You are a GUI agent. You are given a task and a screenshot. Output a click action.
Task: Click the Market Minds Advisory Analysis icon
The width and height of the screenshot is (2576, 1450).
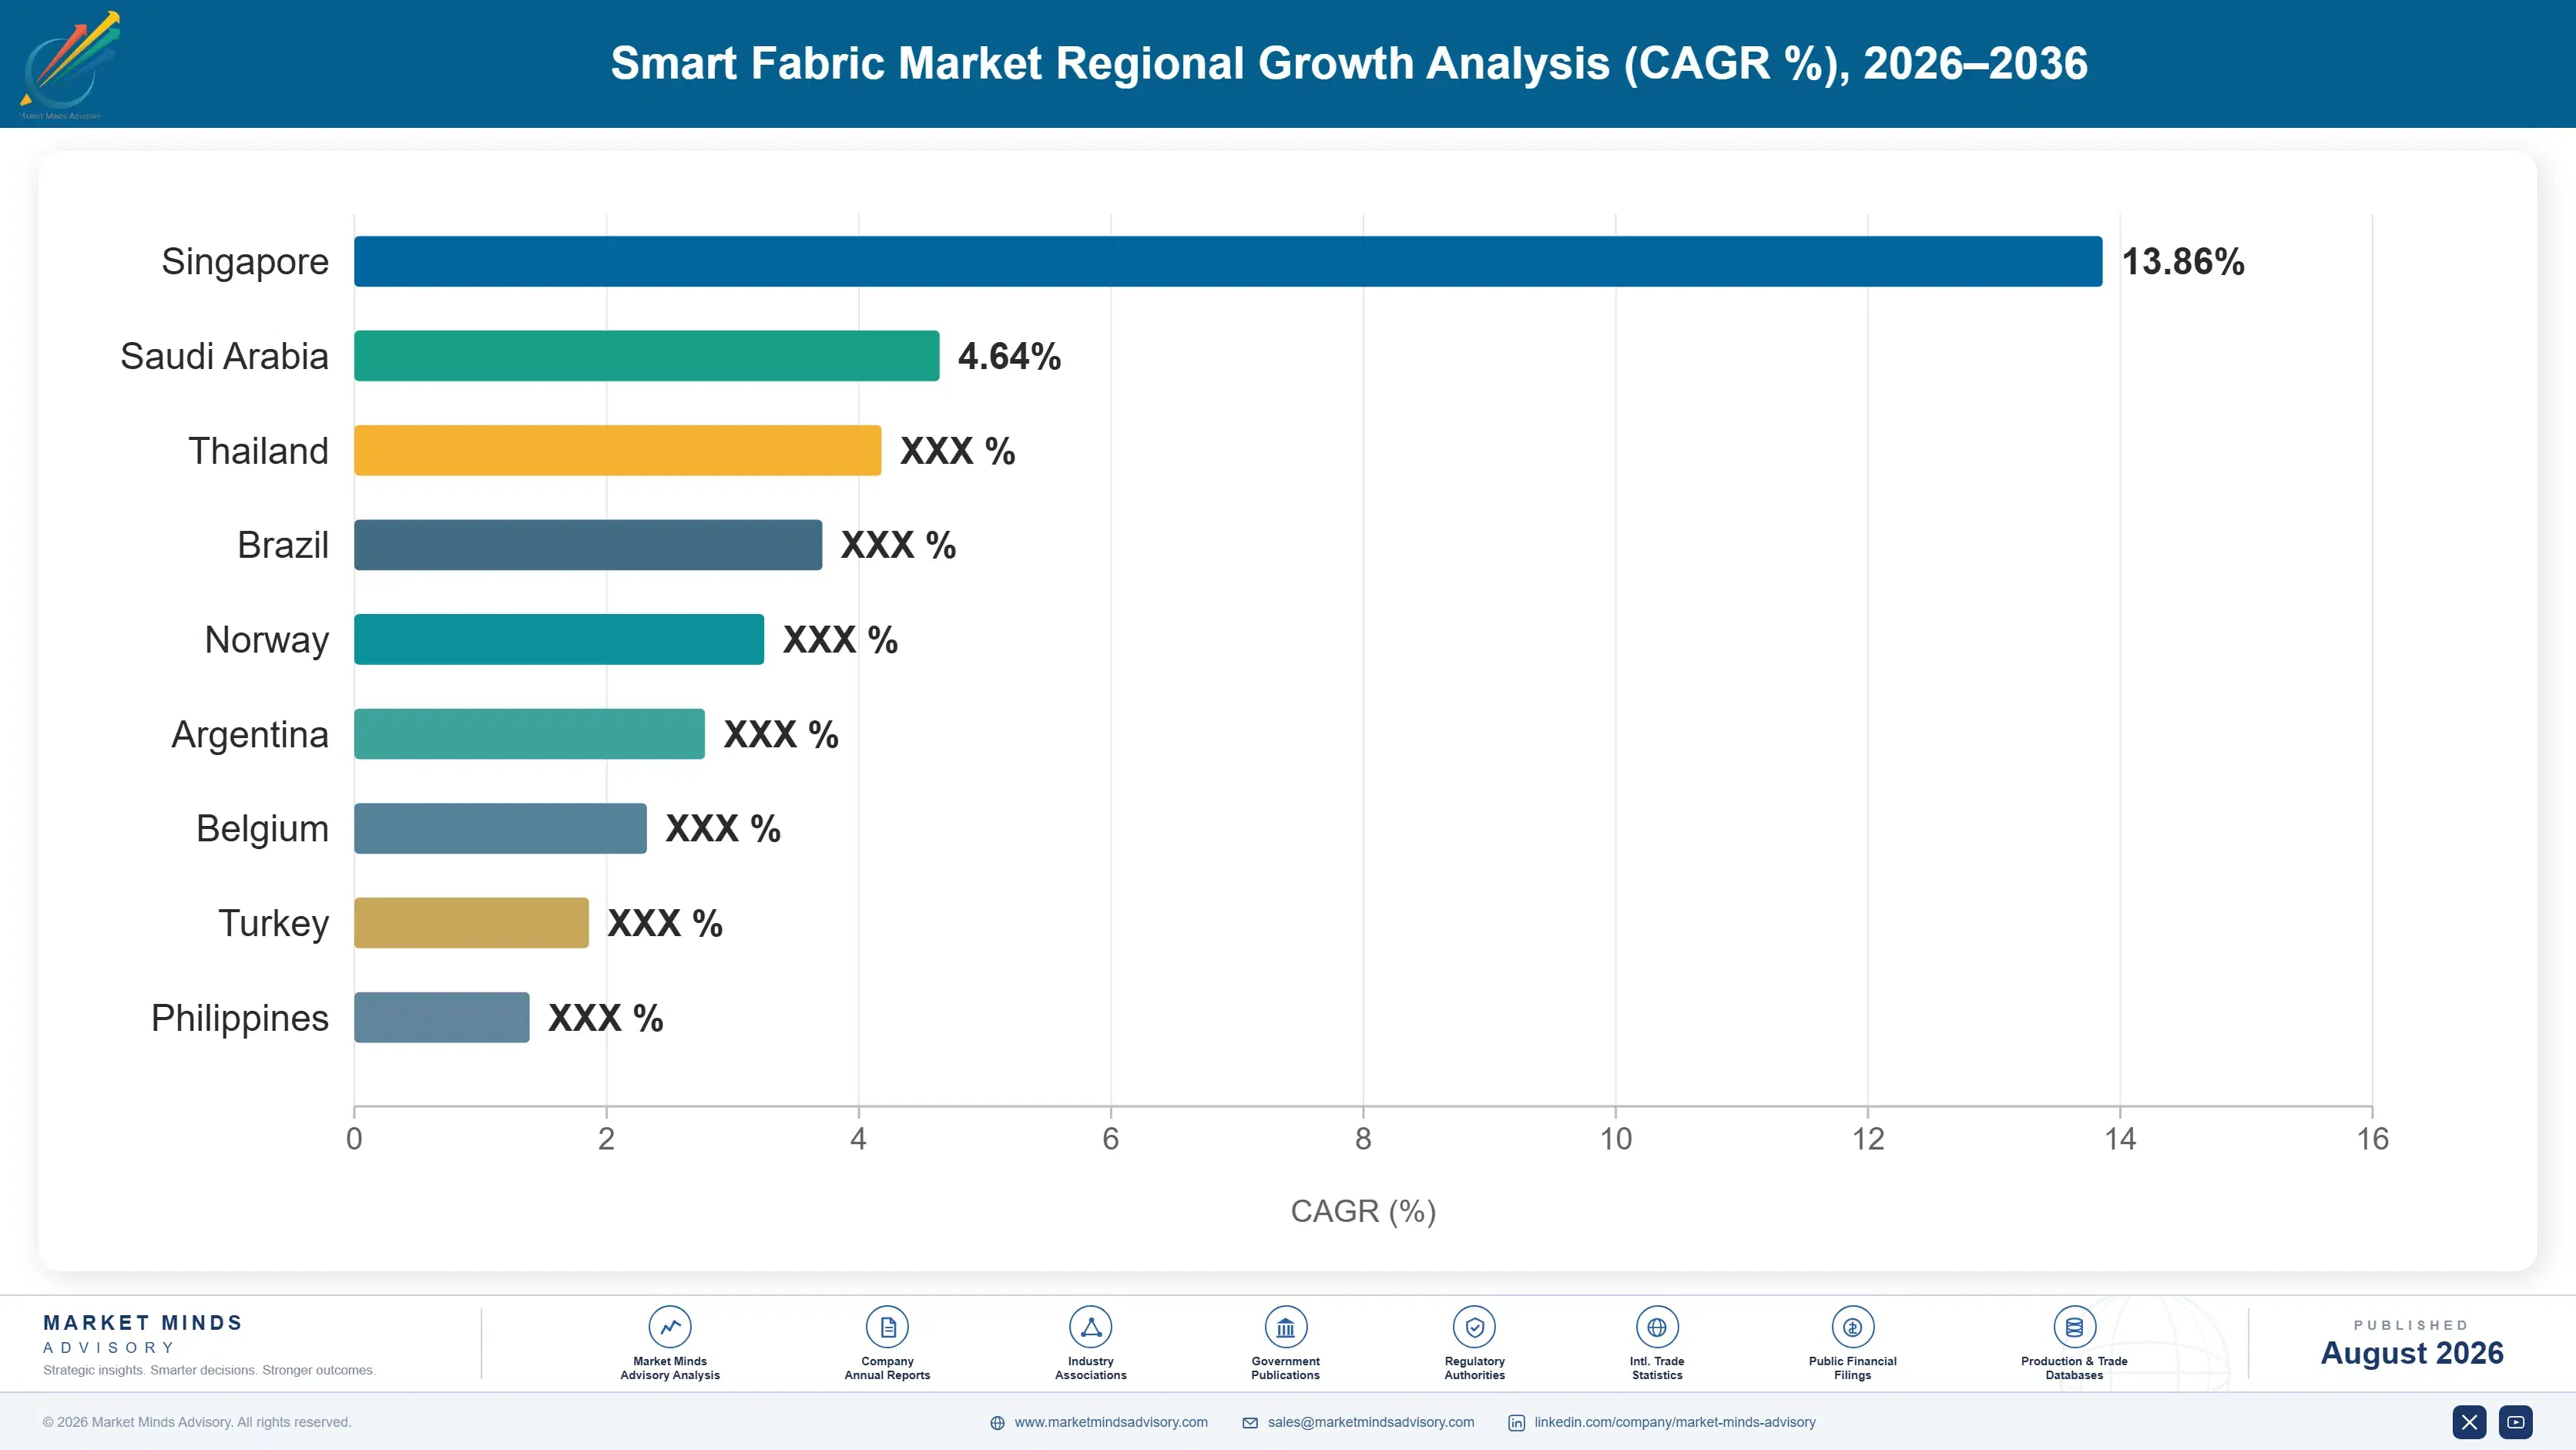pos(669,1327)
